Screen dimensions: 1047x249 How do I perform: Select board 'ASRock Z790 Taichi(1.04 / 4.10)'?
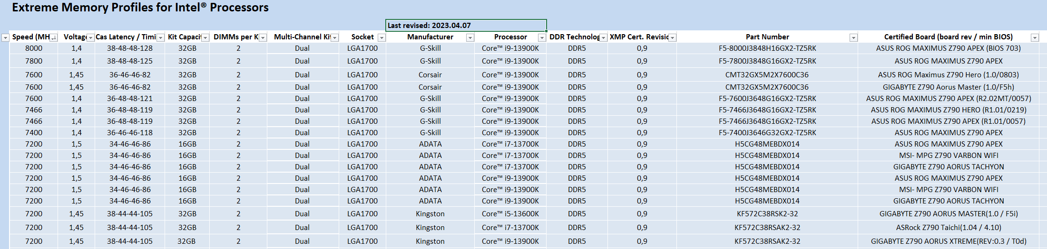pyautogui.click(x=949, y=228)
